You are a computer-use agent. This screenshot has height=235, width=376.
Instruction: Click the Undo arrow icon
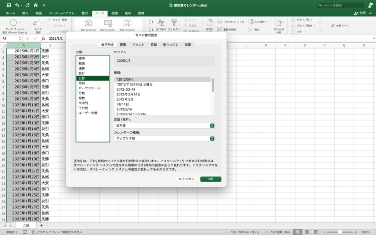17,5
